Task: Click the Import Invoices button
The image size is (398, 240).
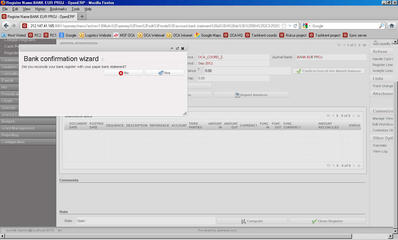Action: [x=251, y=95]
